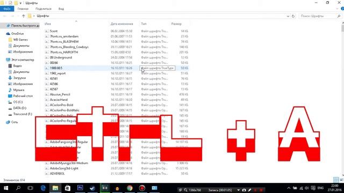
Task: Open the Файл ribbon tab
Action: pyautogui.click(x=7, y=9)
